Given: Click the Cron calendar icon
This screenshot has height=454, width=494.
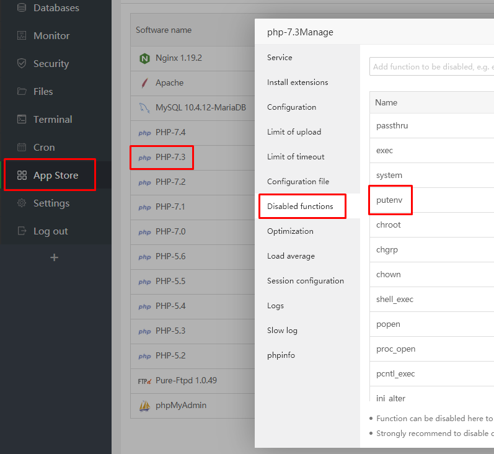Looking at the screenshot, I should click(x=22, y=147).
